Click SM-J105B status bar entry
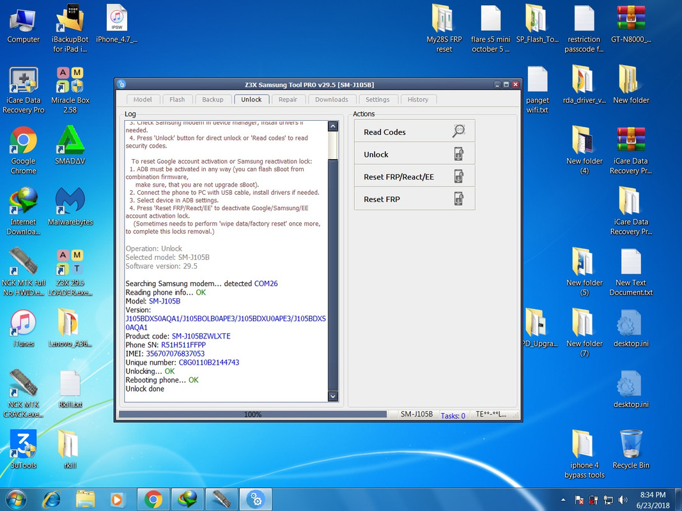This screenshot has width=682, height=511. pos(417,415)
